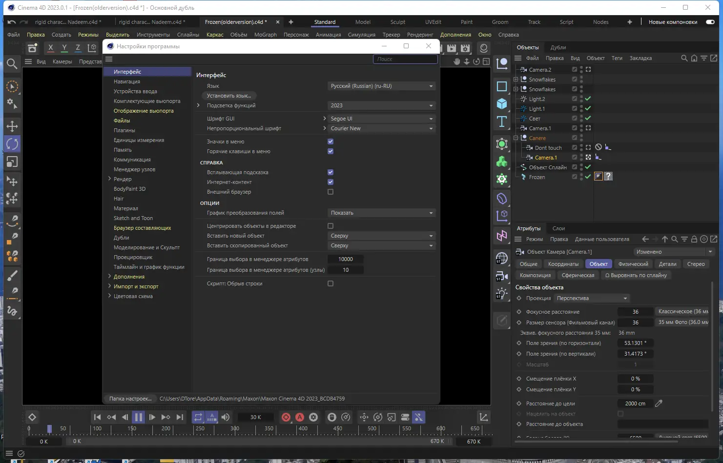Select the Rotate tool in left toolbar

point(12,144)
